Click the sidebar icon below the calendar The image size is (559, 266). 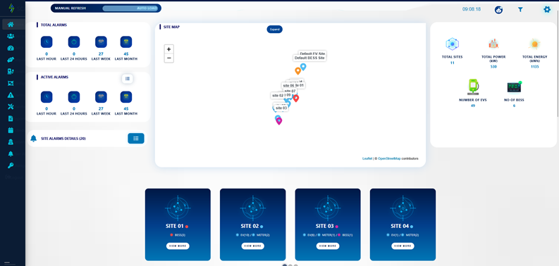11,141
